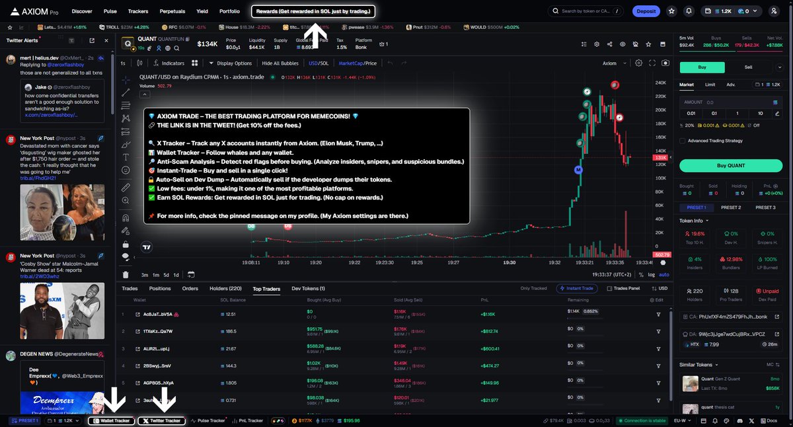Switch to the Sell side toggle
This screenshot has width=793, height=427.
click(748, 67)
